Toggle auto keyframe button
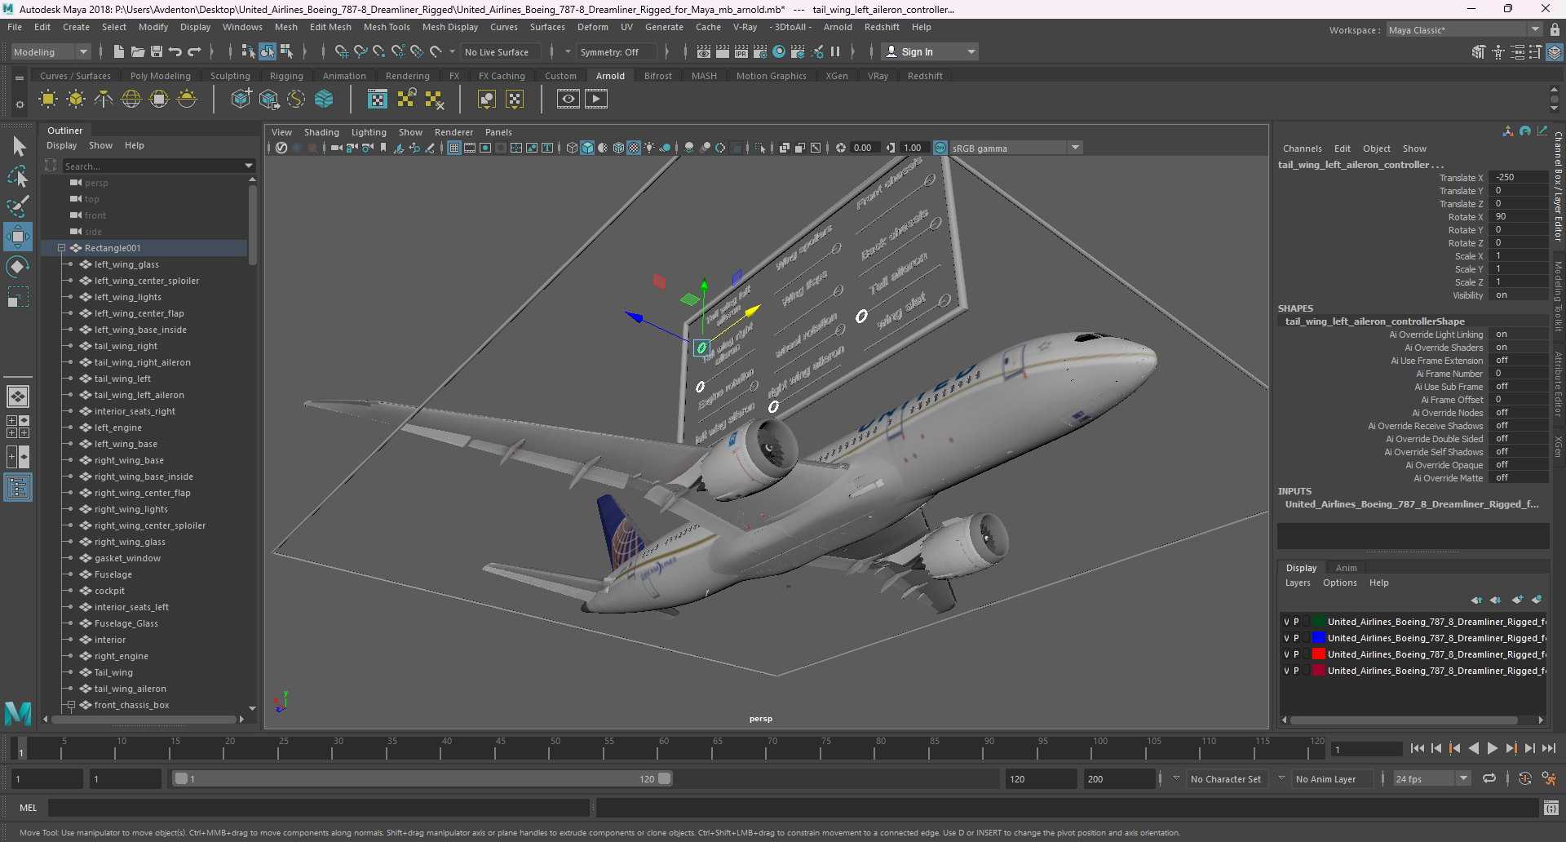 tap(1525, 778)
